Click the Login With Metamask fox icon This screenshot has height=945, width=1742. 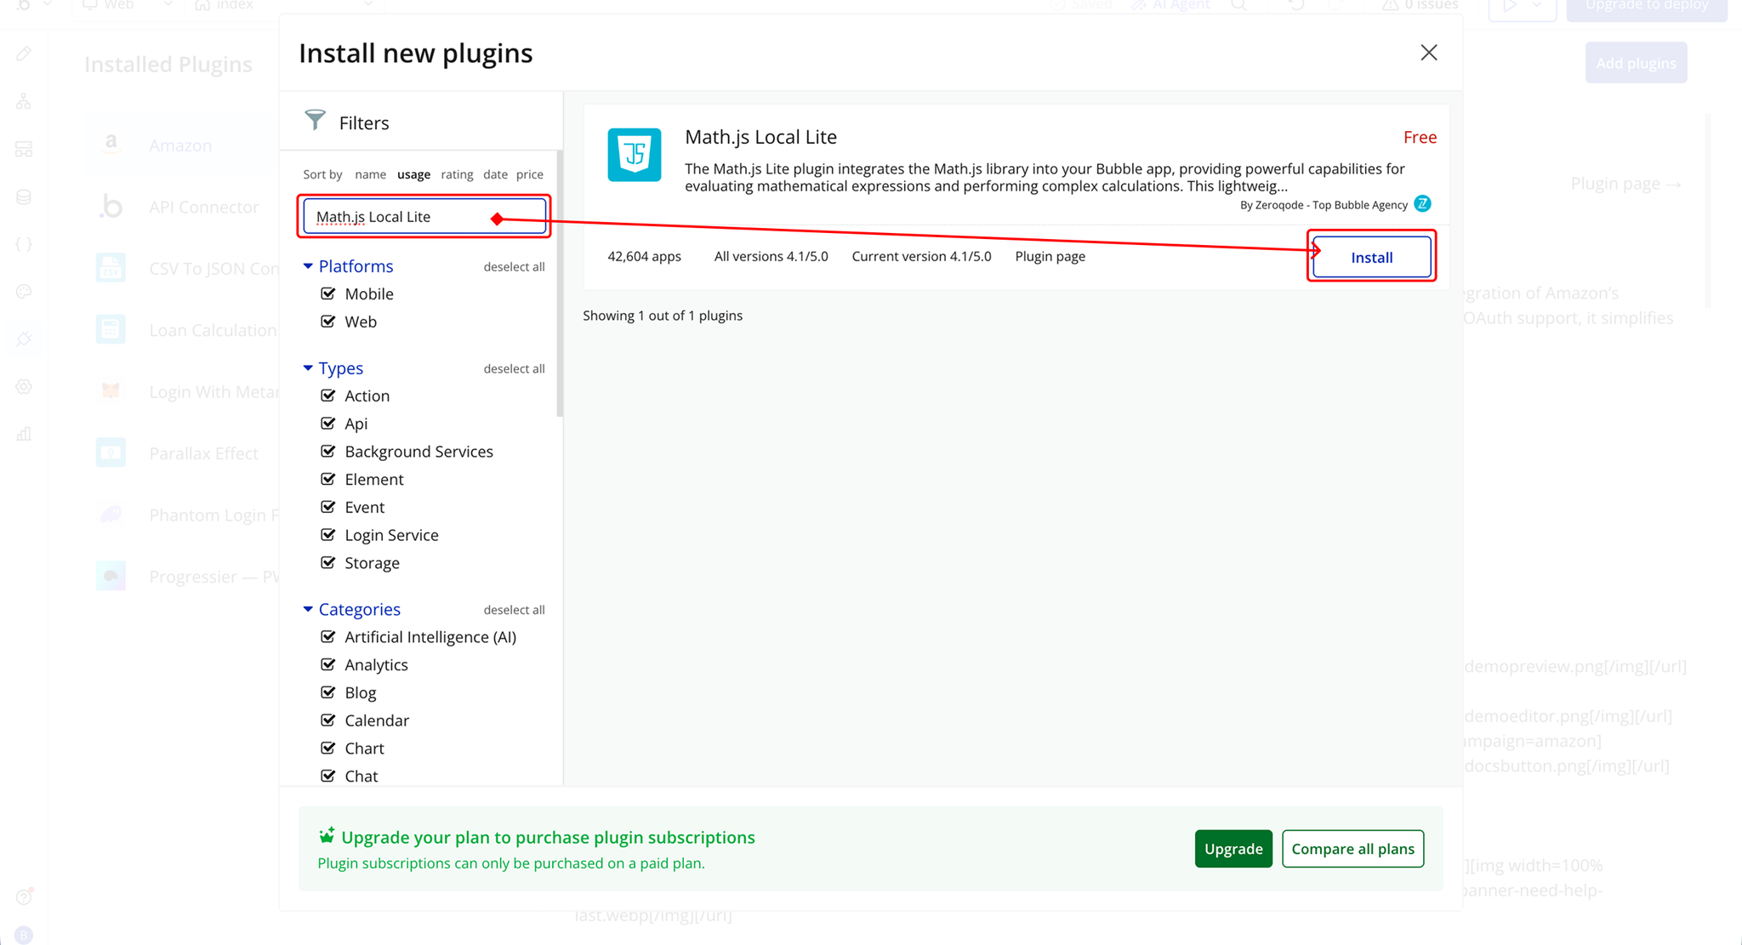(x=111, y=391)
